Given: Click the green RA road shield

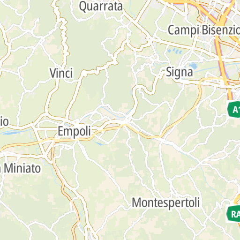Looking at the screenshot, I should pyautogui.click(x=233, y=214).
